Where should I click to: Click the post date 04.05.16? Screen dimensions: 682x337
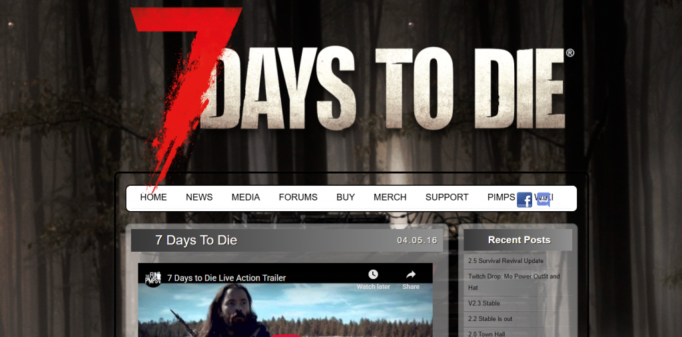coord(417,240)
